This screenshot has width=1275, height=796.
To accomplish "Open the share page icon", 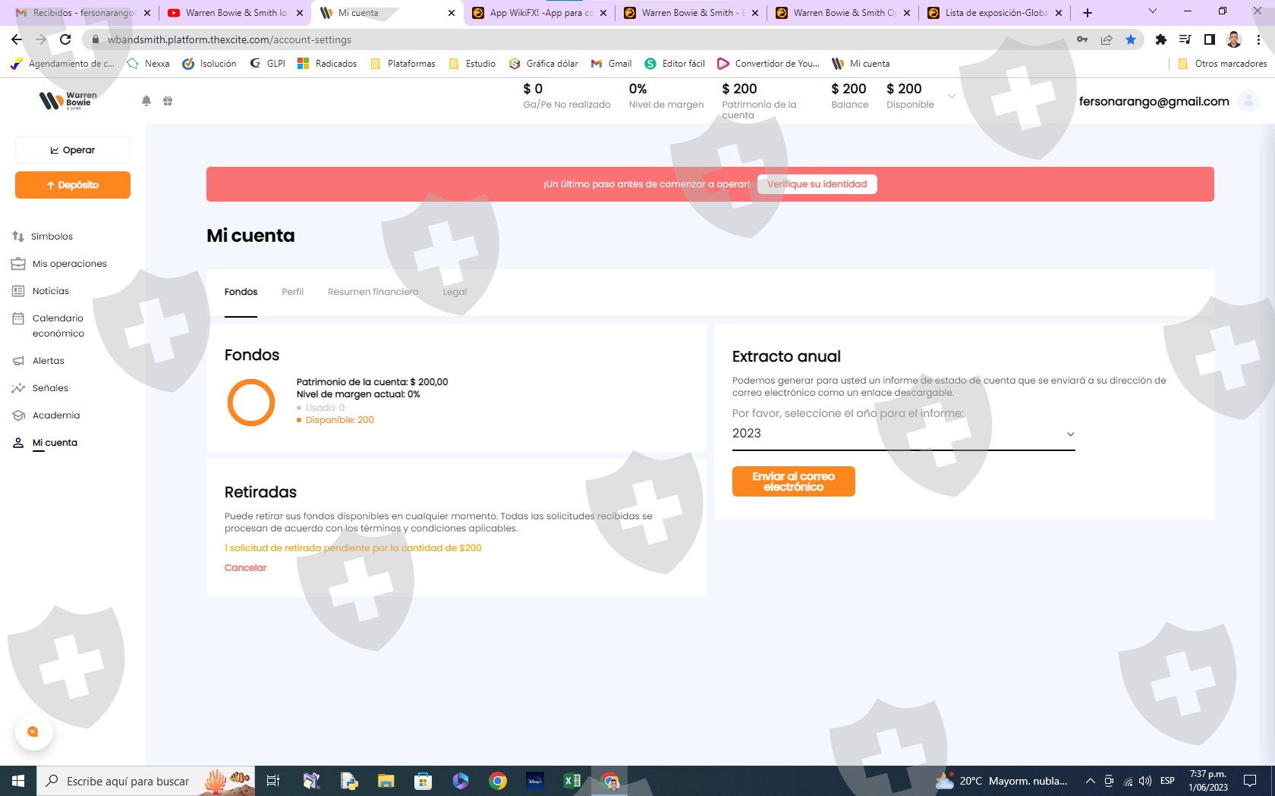I will point(1107,39).
